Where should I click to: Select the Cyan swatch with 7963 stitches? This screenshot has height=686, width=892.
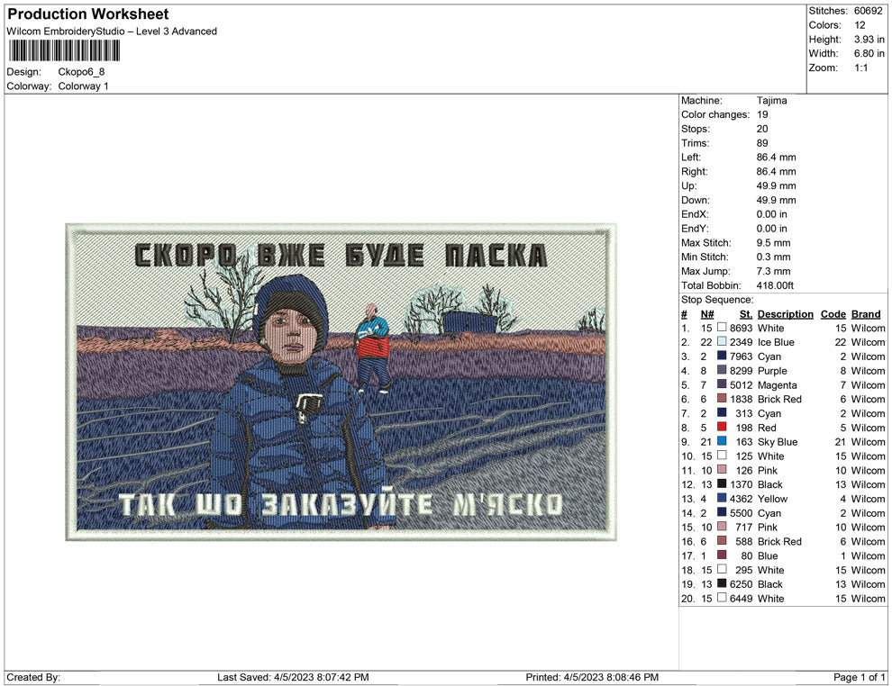tap(722, 357)
